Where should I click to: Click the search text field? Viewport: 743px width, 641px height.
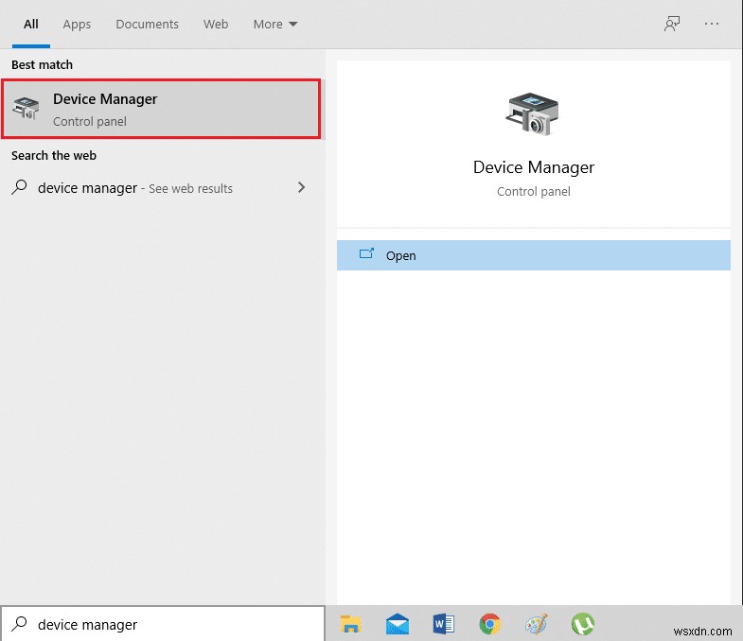pyautogui.click(x=163, y=624)
